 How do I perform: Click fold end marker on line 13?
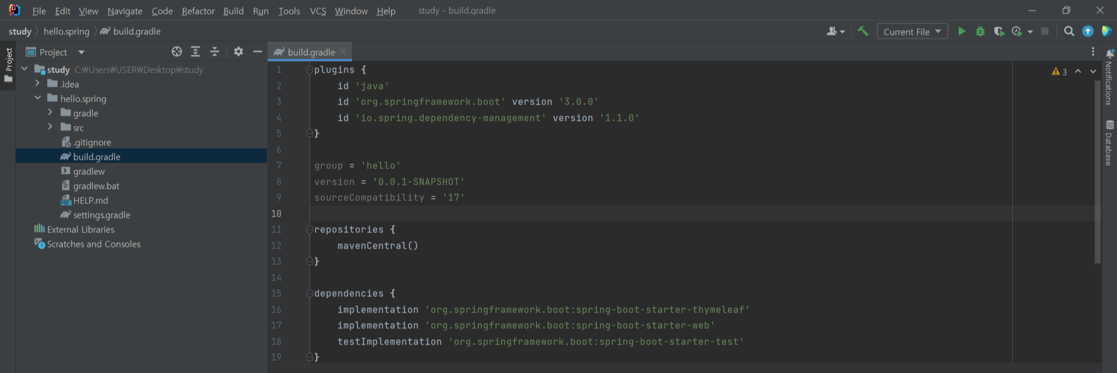[310, 261]
